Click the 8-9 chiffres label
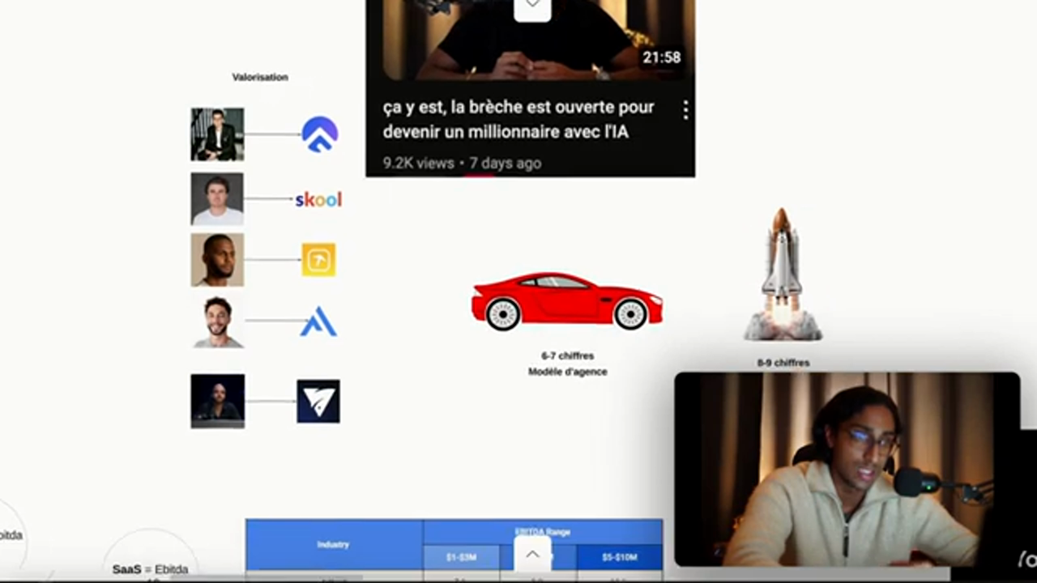The image size is (1037, 583). point(783,363)
